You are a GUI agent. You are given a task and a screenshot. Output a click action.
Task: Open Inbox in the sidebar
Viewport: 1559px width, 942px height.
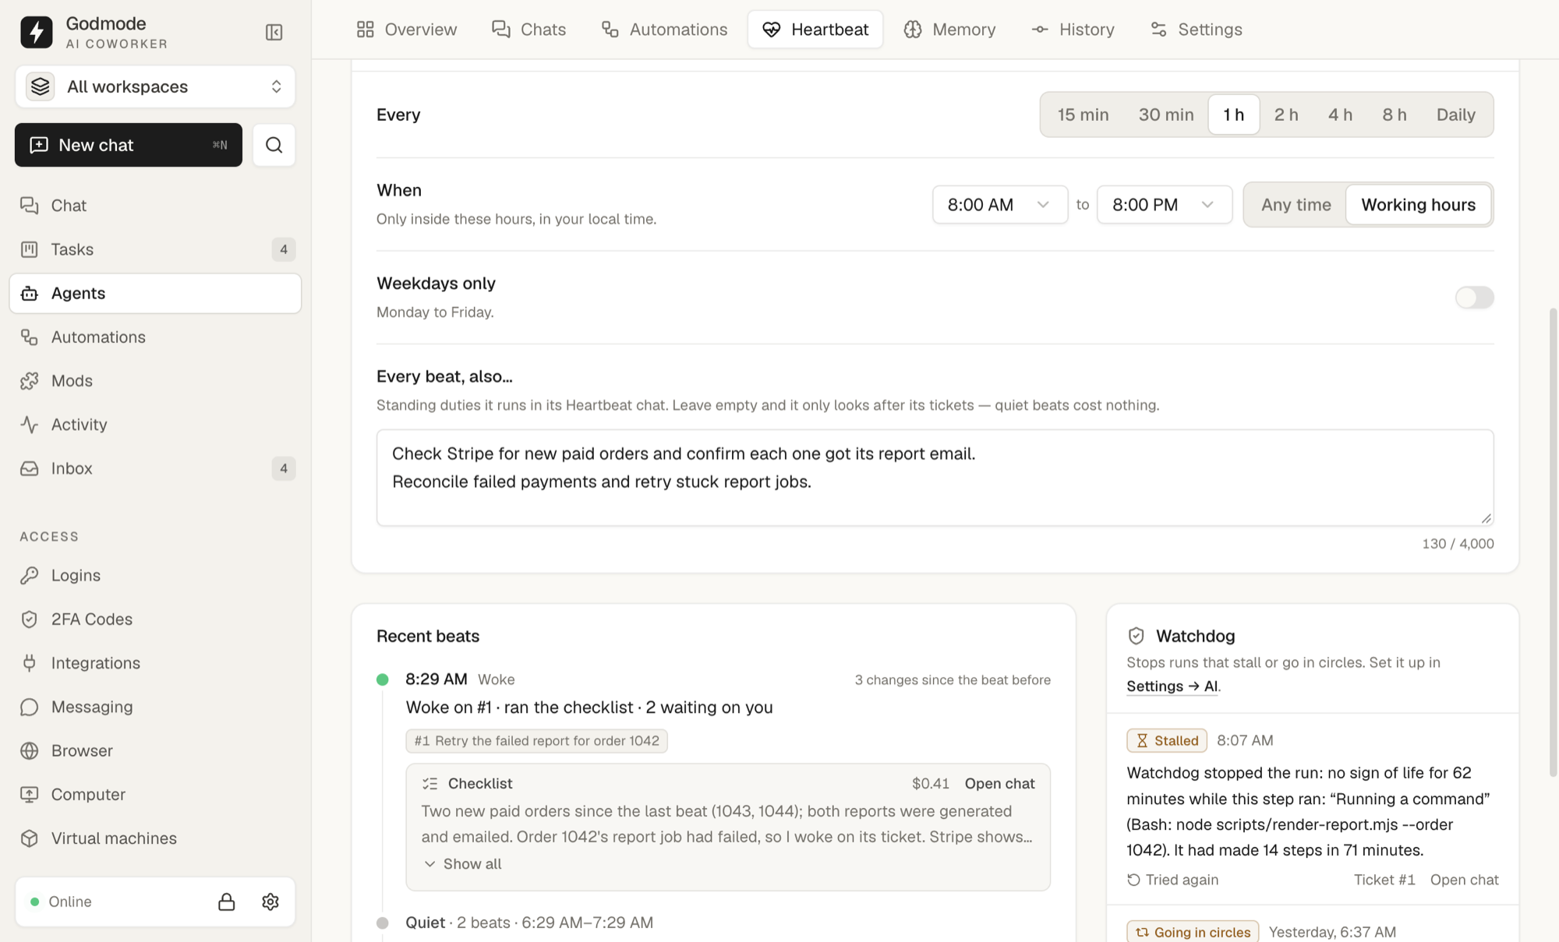pyautogui.click(x=155, y=468)
